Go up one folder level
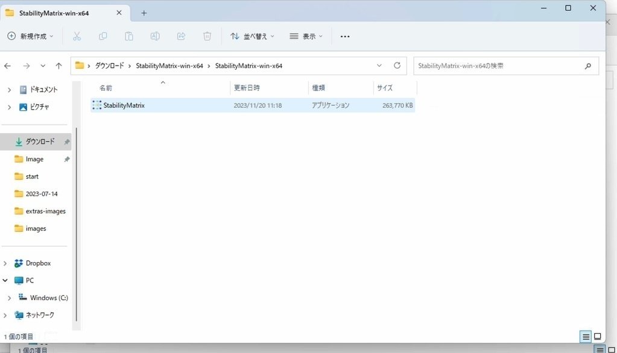The height and width of the screenshot is (353, 617). (x=59, y=66)
